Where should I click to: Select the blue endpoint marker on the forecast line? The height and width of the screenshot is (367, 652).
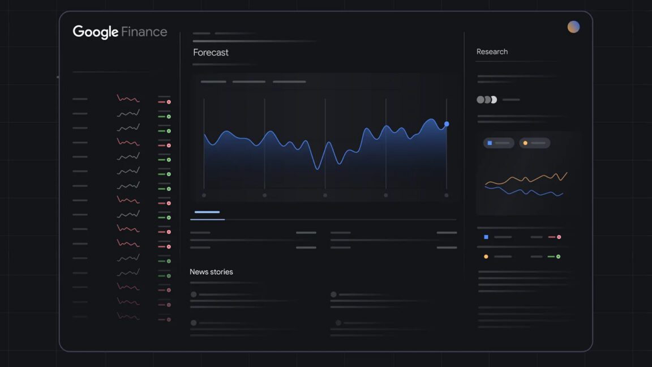447,123
